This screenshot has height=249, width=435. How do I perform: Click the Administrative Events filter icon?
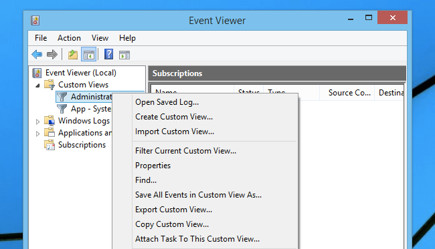tap(62, 97)
